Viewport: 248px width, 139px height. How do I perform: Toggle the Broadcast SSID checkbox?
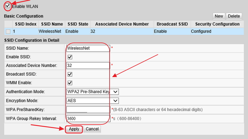pyautogui.click(x=70, y=74)
